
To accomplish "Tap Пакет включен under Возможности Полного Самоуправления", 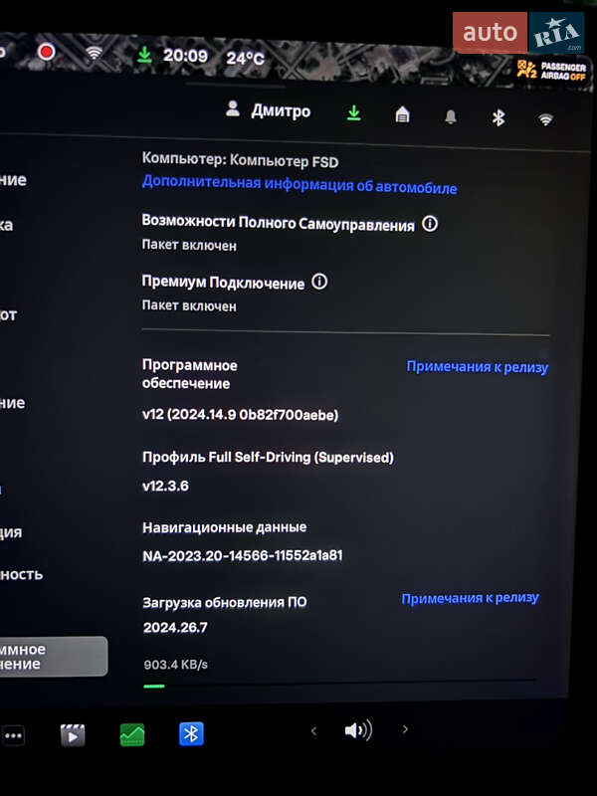I will pos(189,245).
